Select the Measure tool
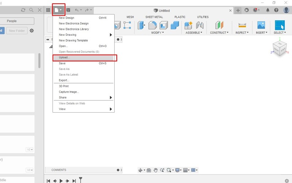The image size is (292, 183). point(242,25)
